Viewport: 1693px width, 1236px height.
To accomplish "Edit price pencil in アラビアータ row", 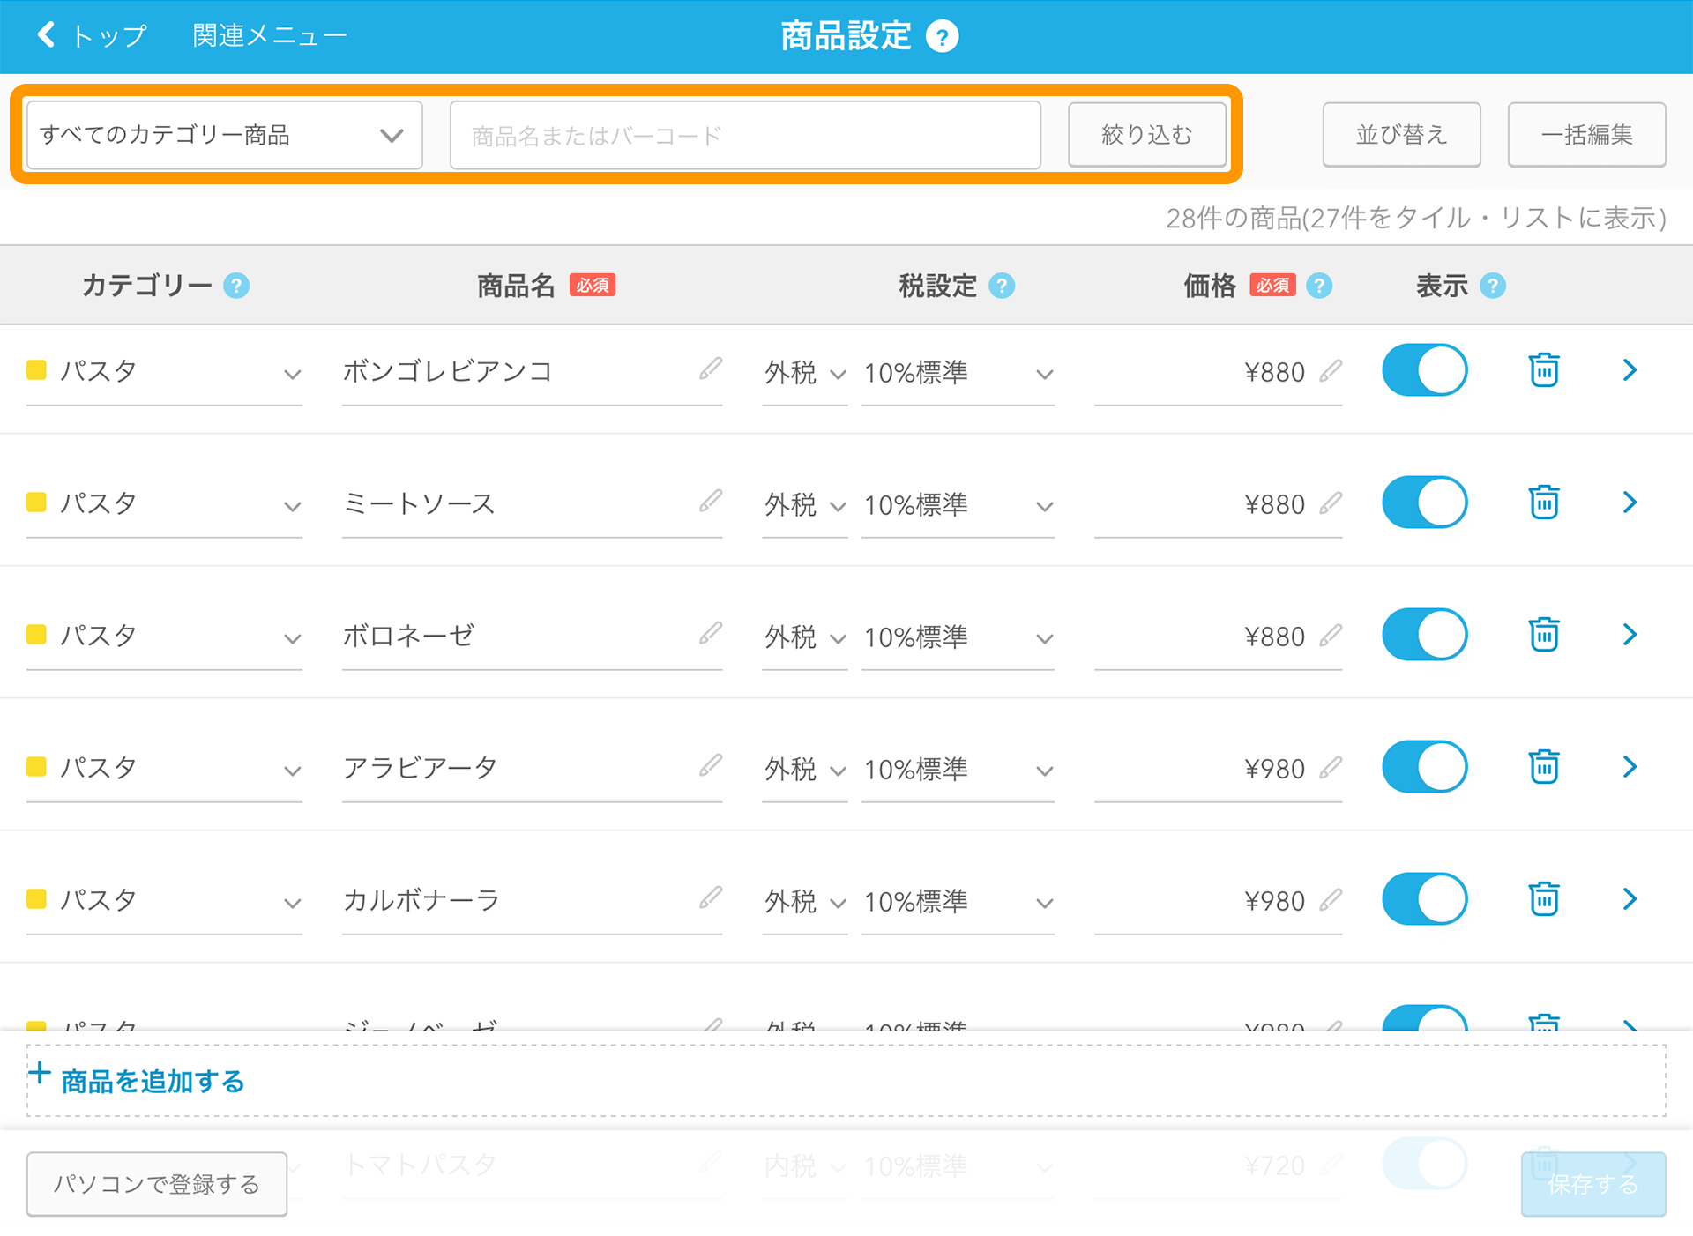I will pos(1331,768).
